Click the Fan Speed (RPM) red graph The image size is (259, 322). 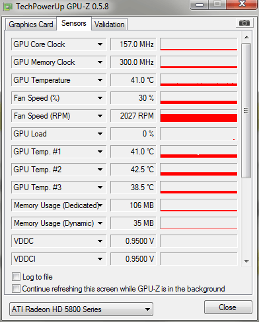click(199, 116)
